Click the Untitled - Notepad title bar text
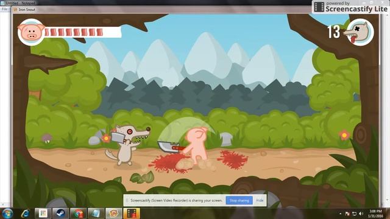Screen dimensions: 390x219 click(20, 3)
